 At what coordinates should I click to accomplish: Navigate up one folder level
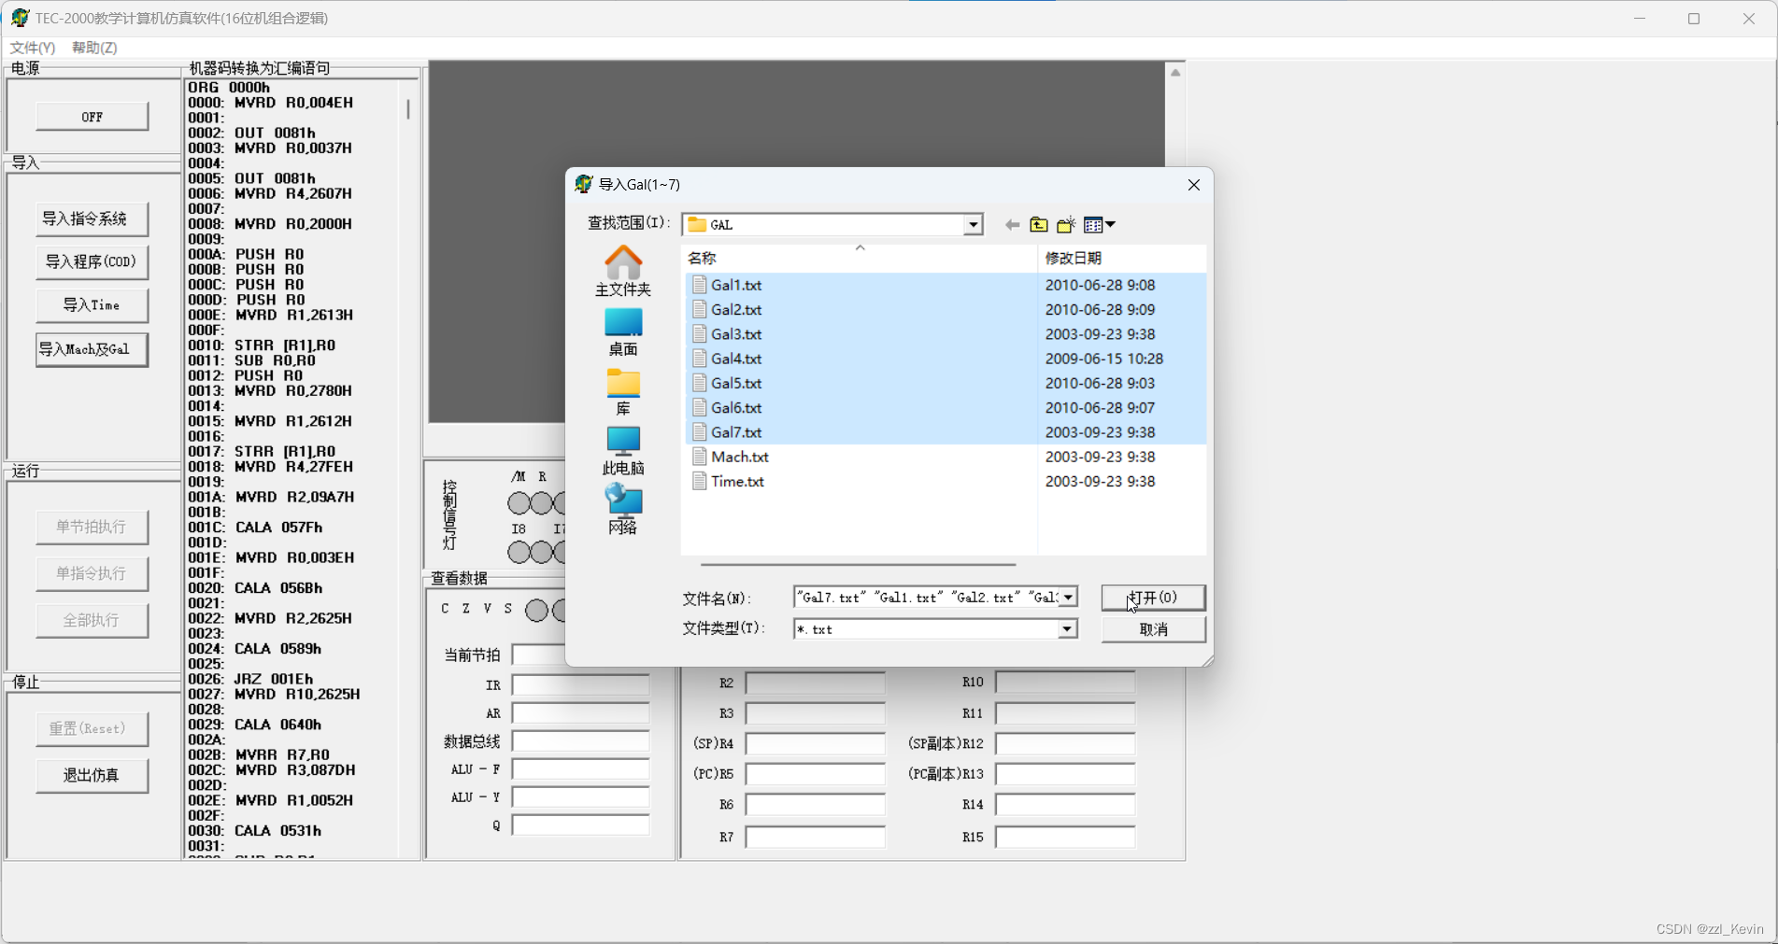[1038, 224]
